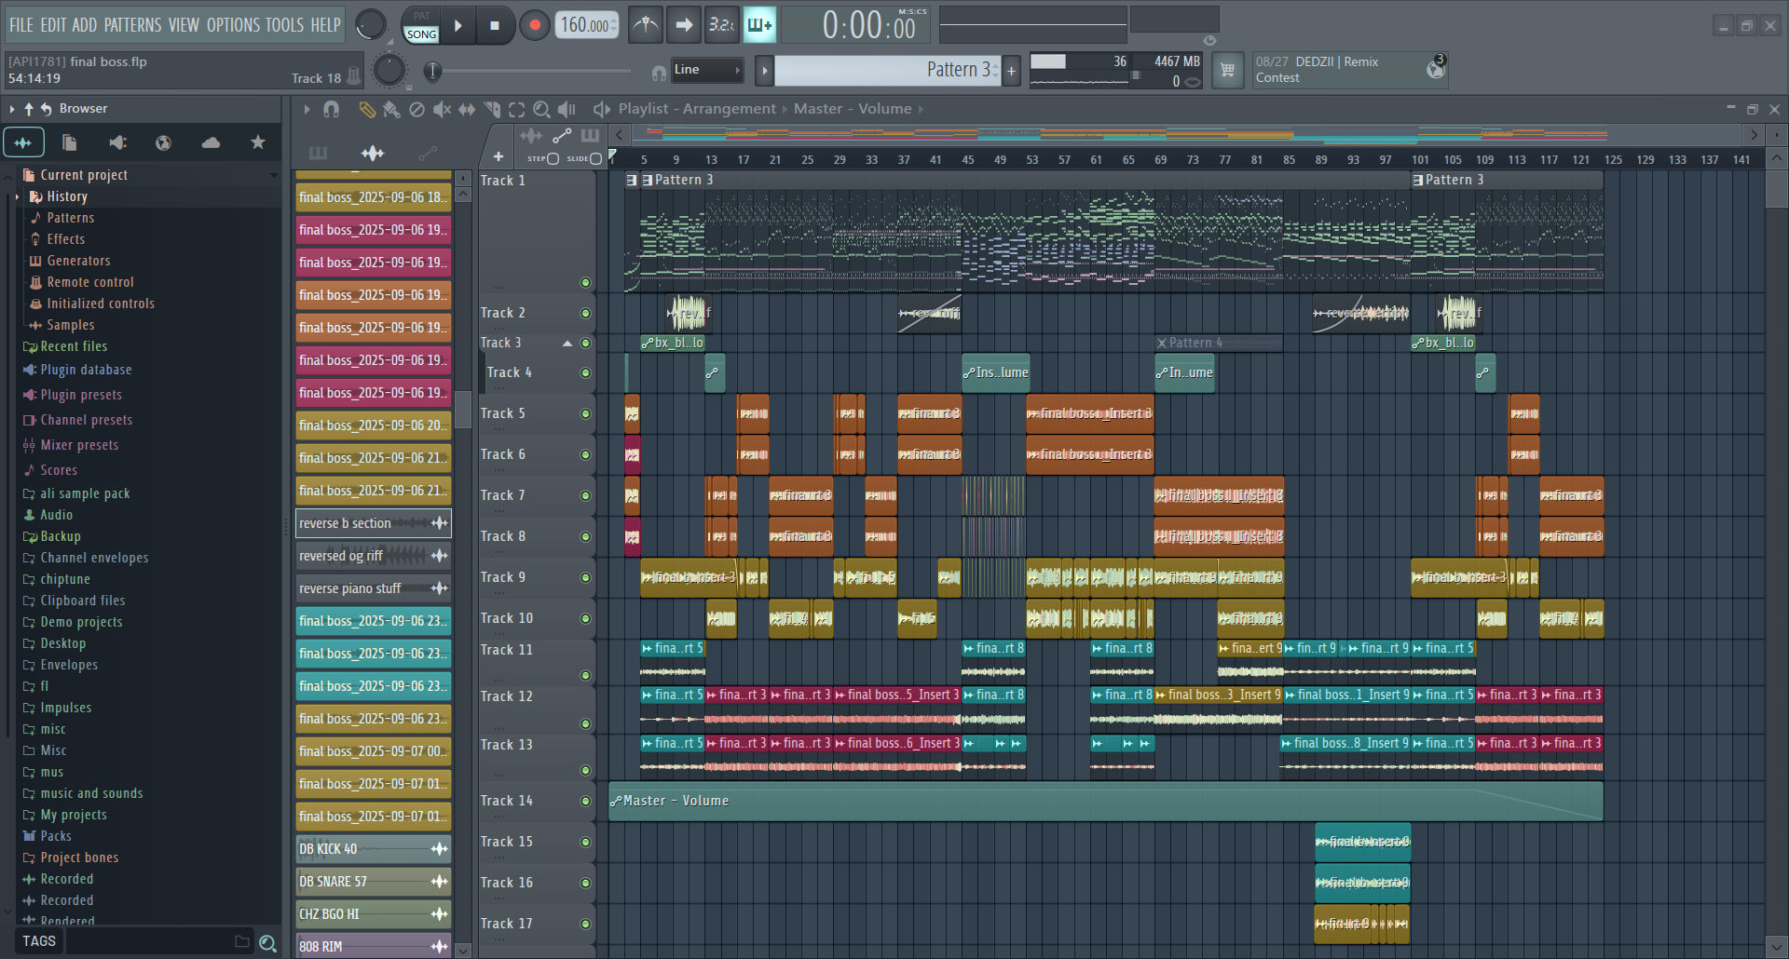Open the Plugin database folder
The image size is (1789, 959).
[86, 370]
